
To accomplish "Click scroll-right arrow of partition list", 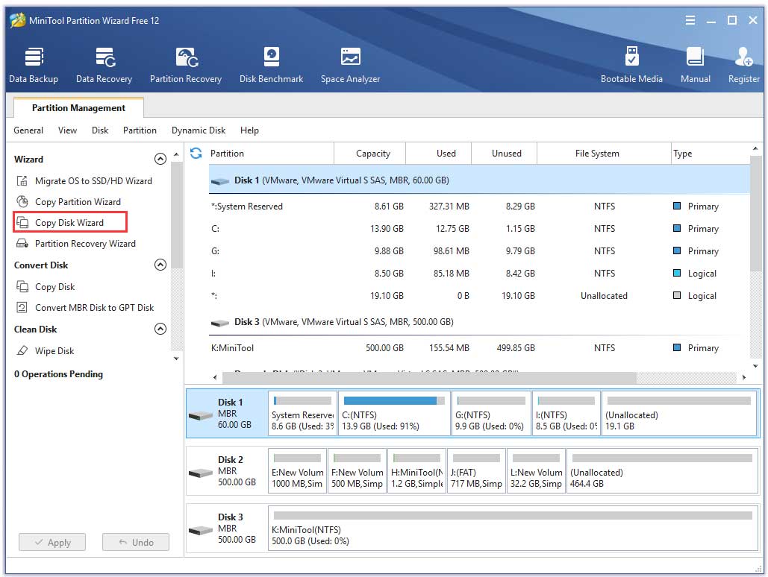I will pyautogui.click(x=744, y=377).
